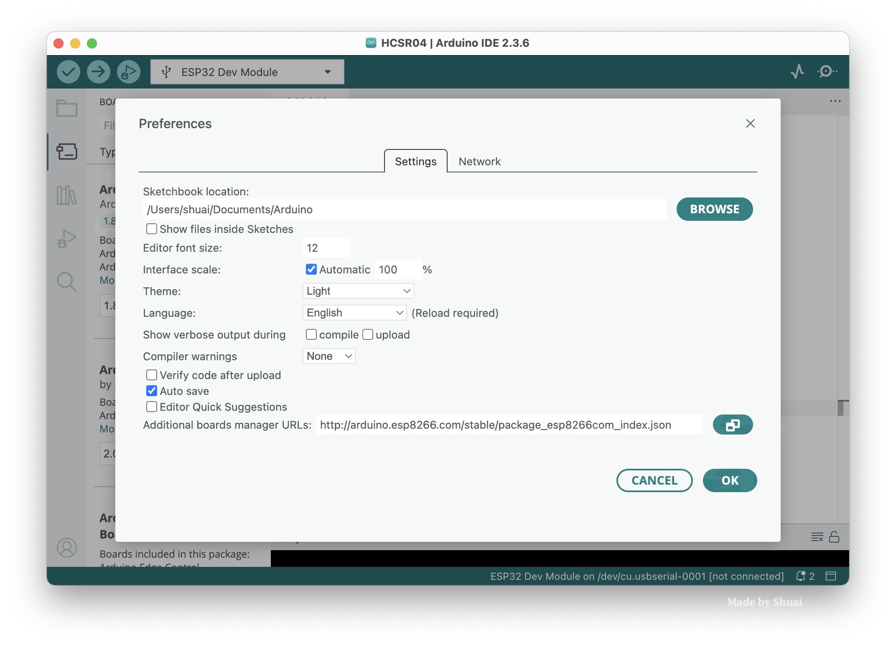The image size is (896, 647).
Task: Click the Upload arrow toolbar icon
Action: tap(98, 72)
